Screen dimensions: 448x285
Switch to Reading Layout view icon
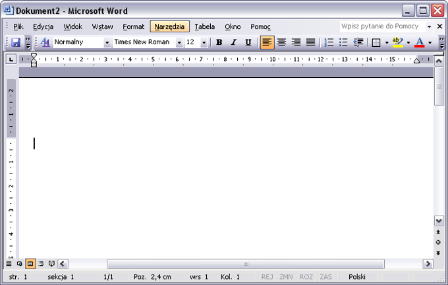pos(51,263)
